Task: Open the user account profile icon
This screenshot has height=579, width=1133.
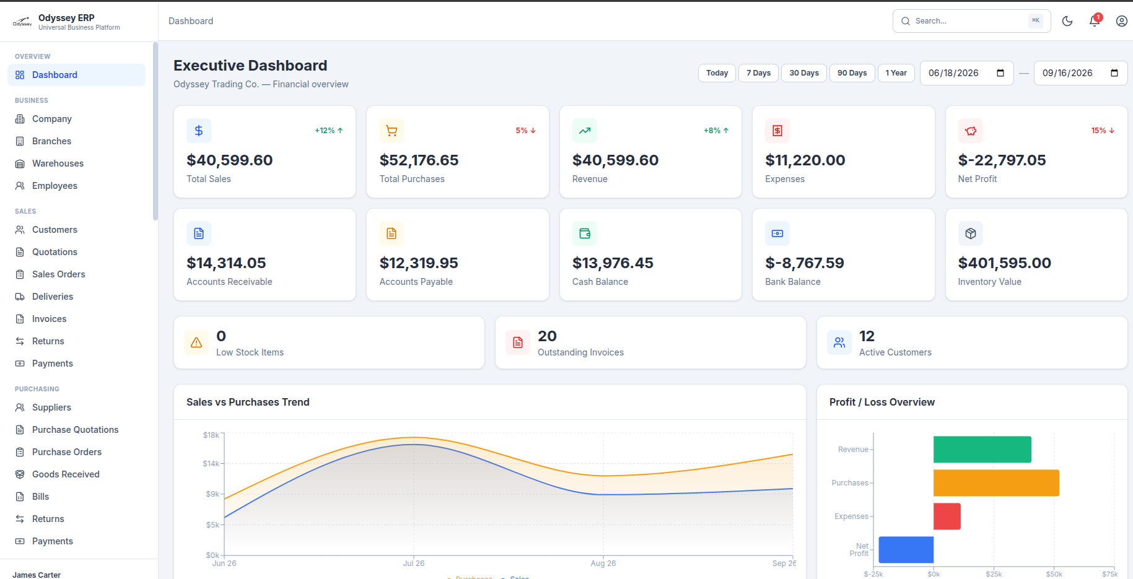Action: pyautogui.click(x=1122, y=21)
